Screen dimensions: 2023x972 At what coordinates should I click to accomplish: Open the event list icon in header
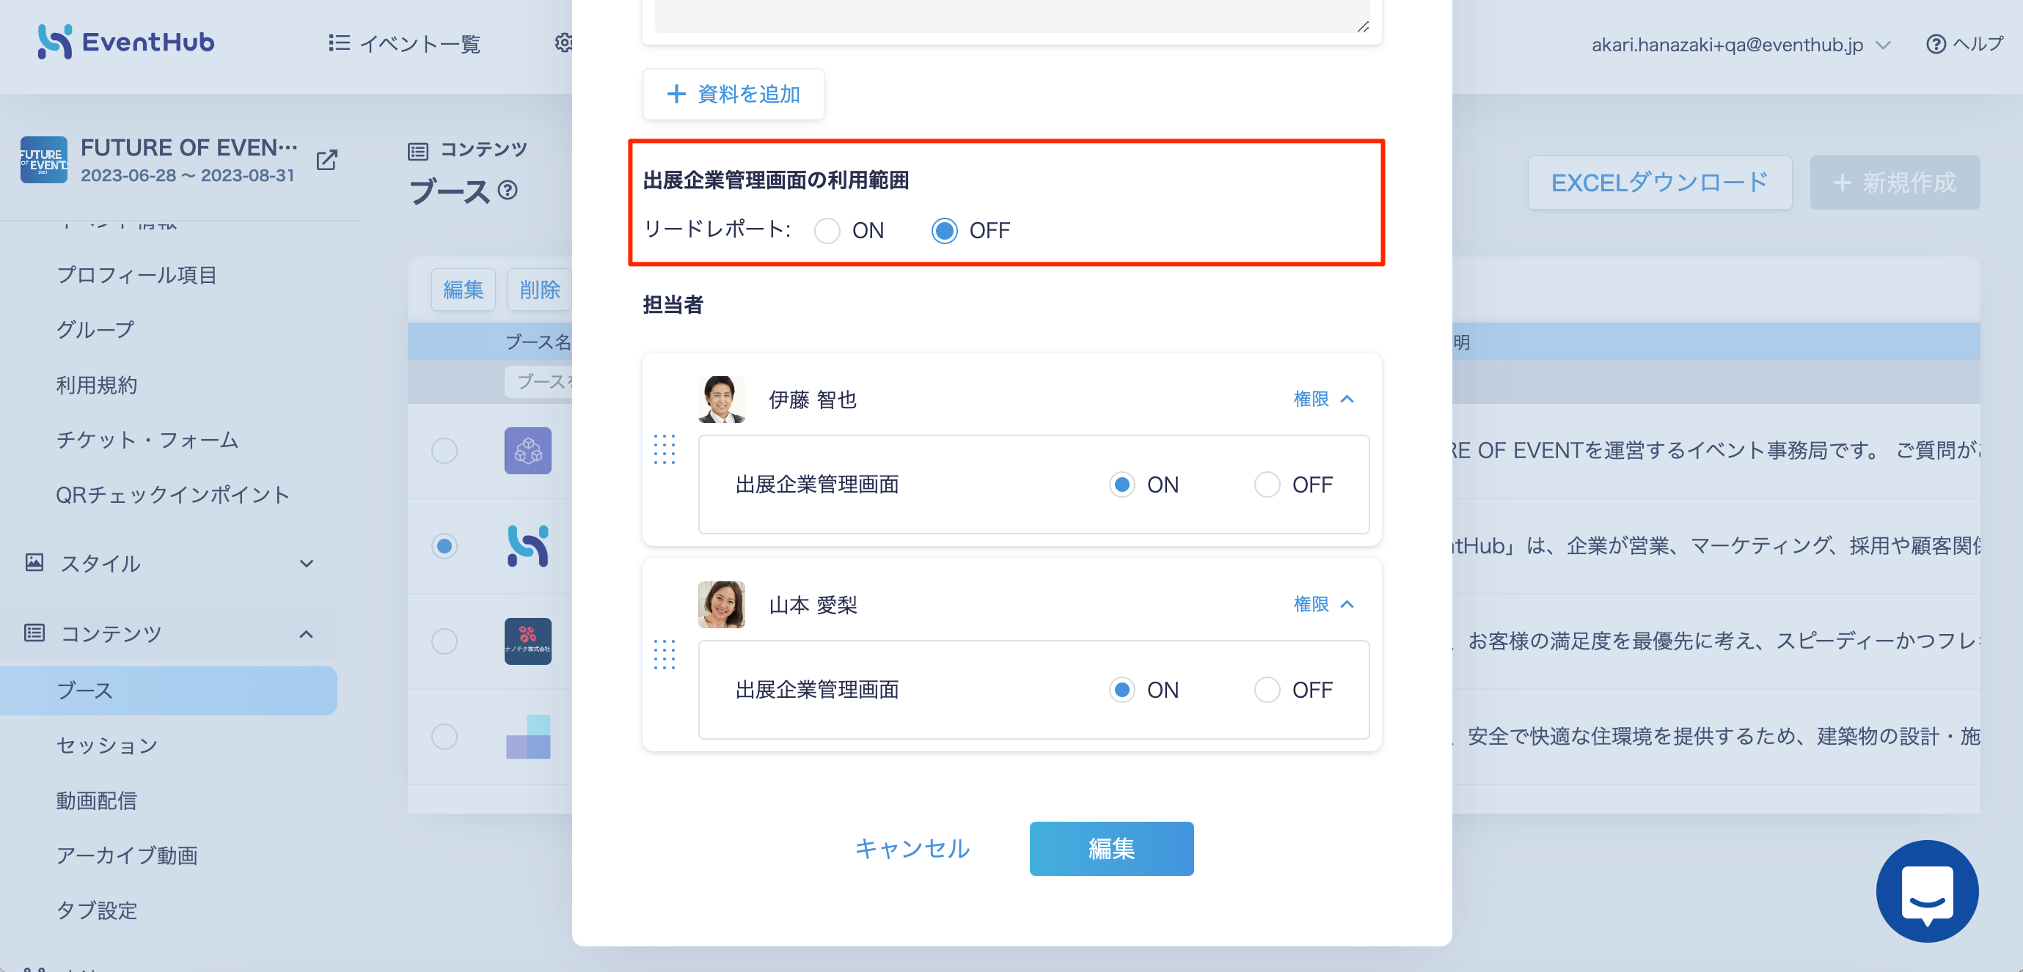pyautogui.click(x=338, y=43)
